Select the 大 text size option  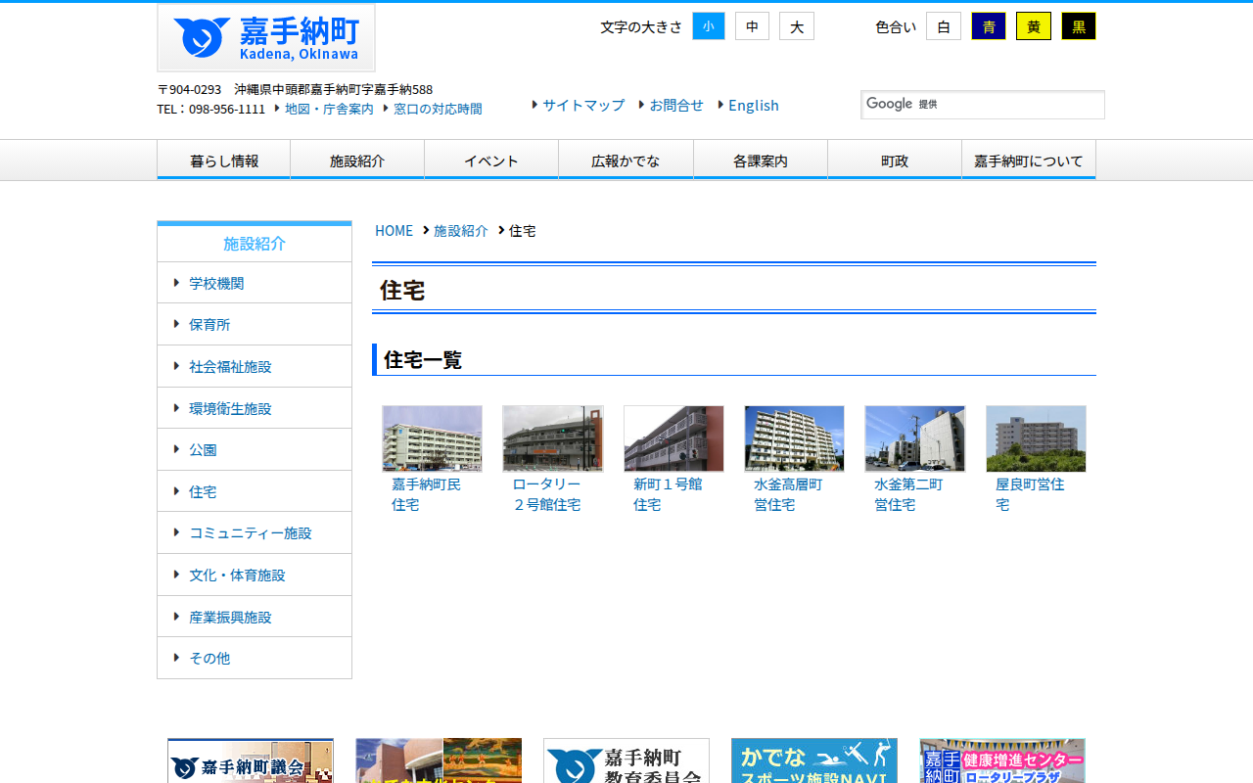(796, 25)
